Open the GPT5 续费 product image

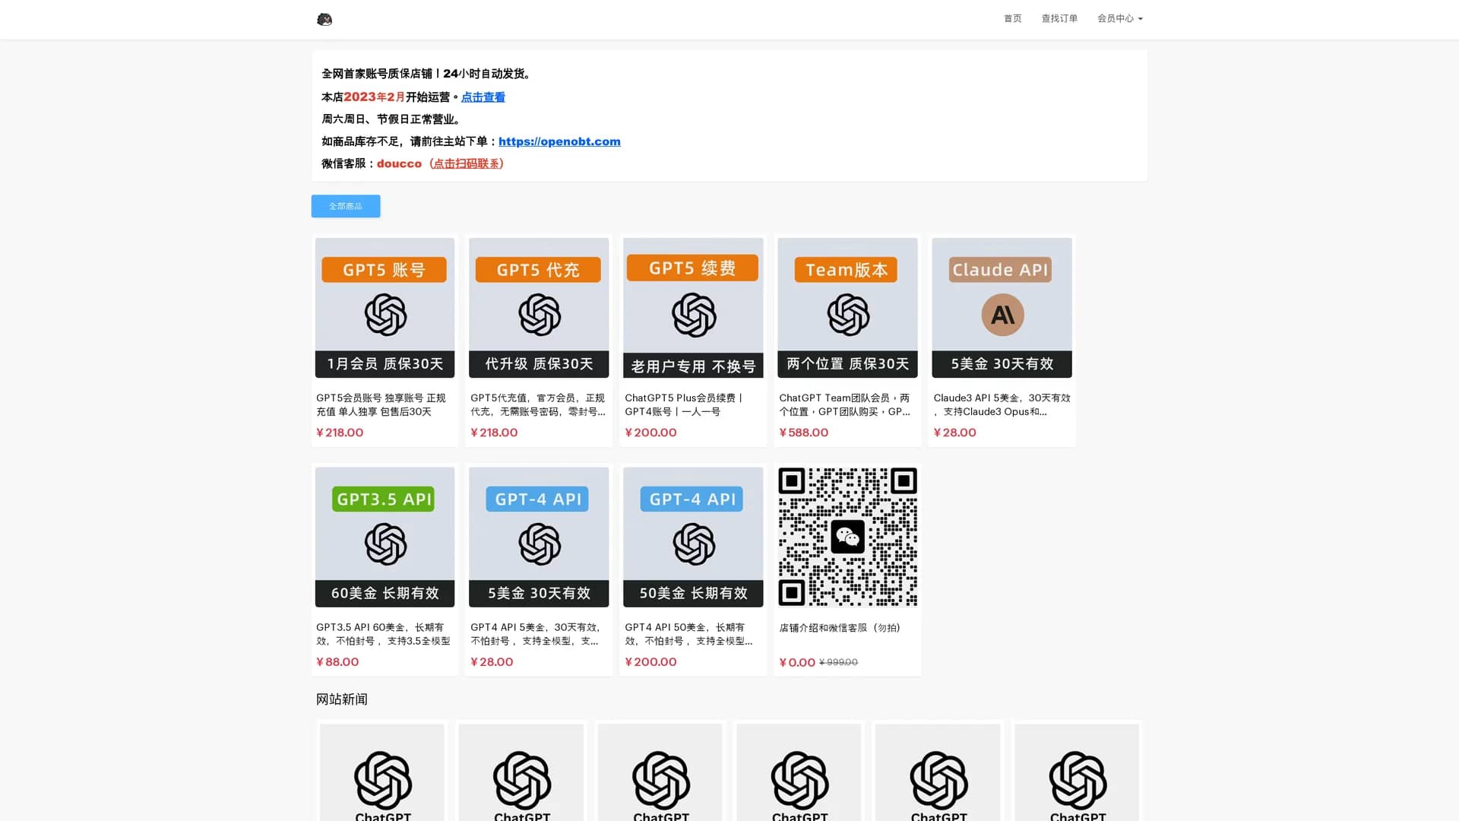click(693, 308)
